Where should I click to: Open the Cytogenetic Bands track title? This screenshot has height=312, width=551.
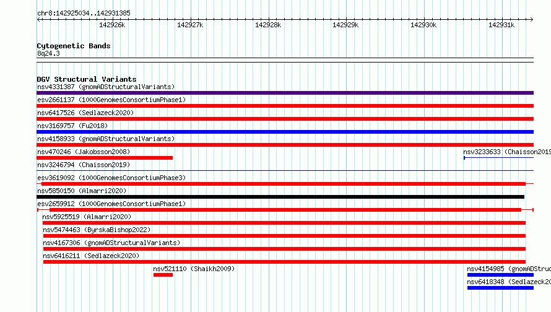74,46
